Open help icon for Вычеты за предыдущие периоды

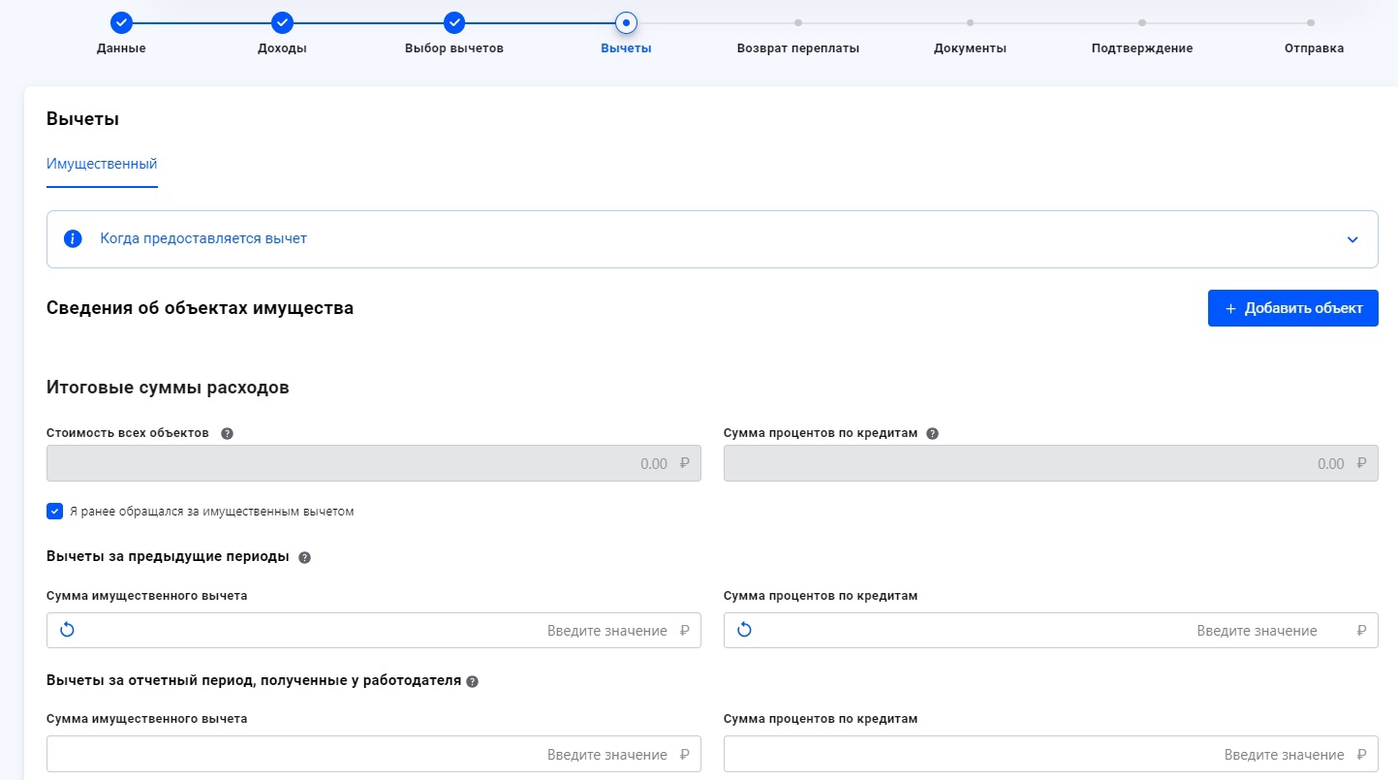[304, 557]
